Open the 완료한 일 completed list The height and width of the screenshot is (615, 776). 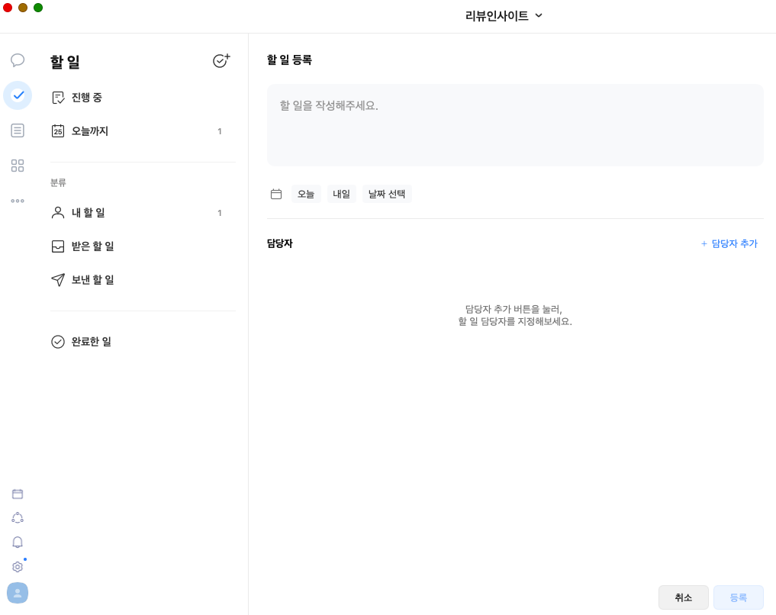[91, 342]
